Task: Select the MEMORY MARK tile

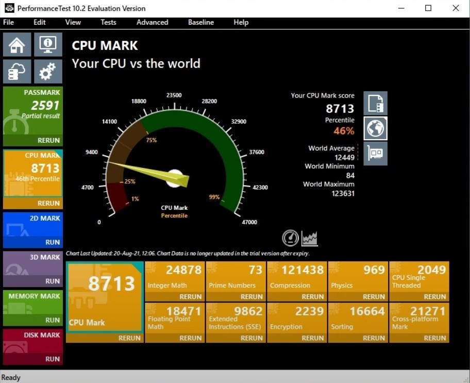Action: pyautogui.click(x=32, y=307)
